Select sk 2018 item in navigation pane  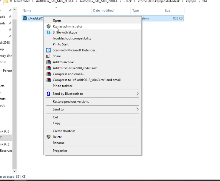[x=5, y=43]
